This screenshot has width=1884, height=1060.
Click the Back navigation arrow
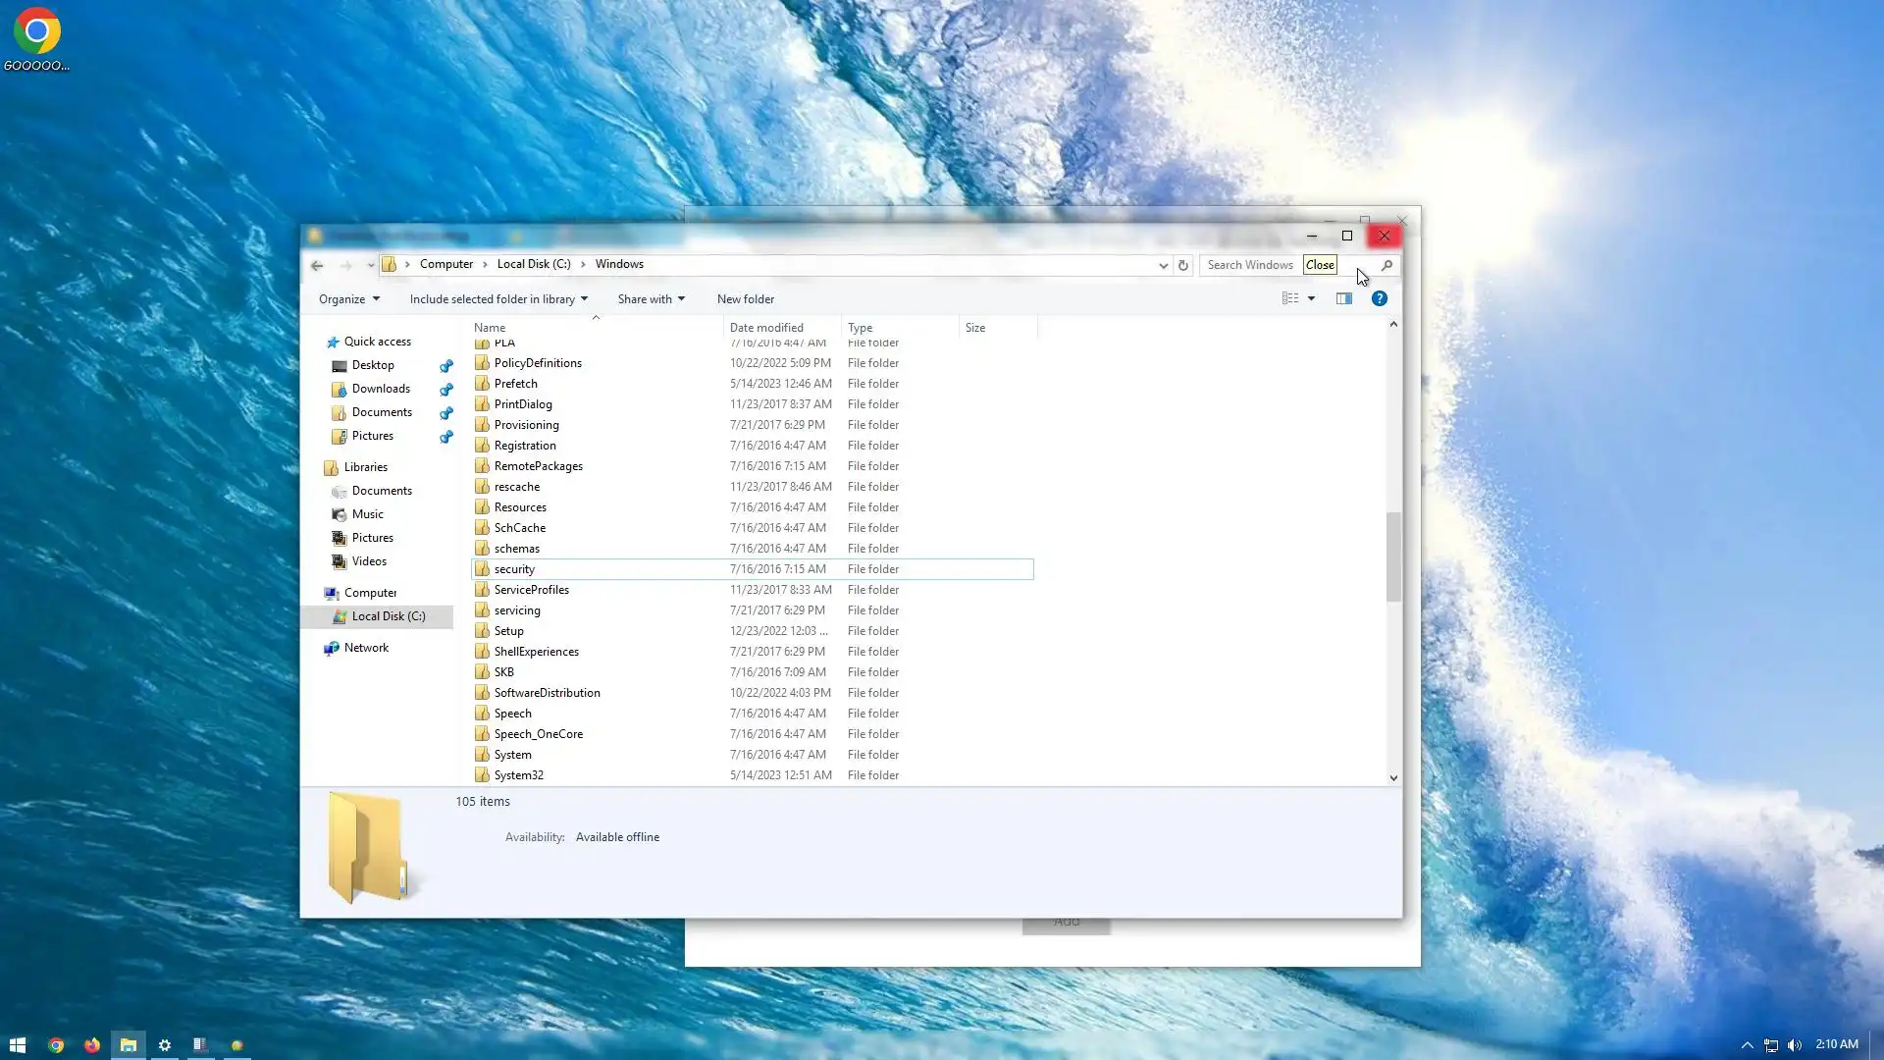[317, 265]
